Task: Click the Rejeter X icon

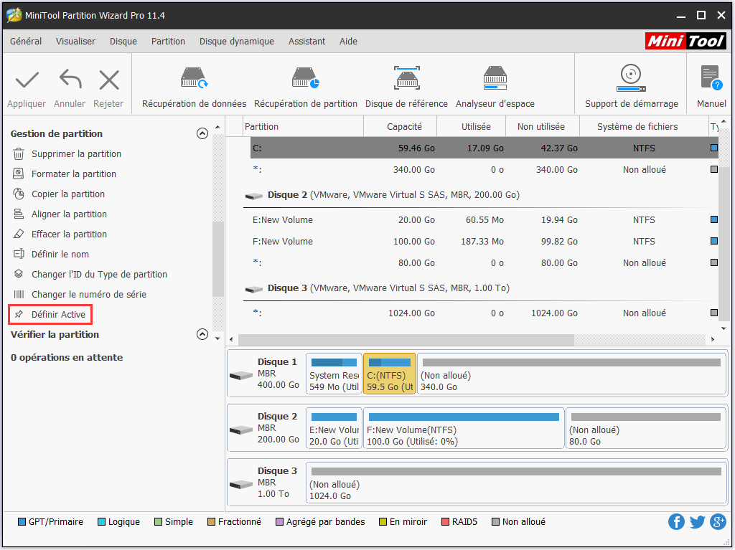Action: [109, 80]
